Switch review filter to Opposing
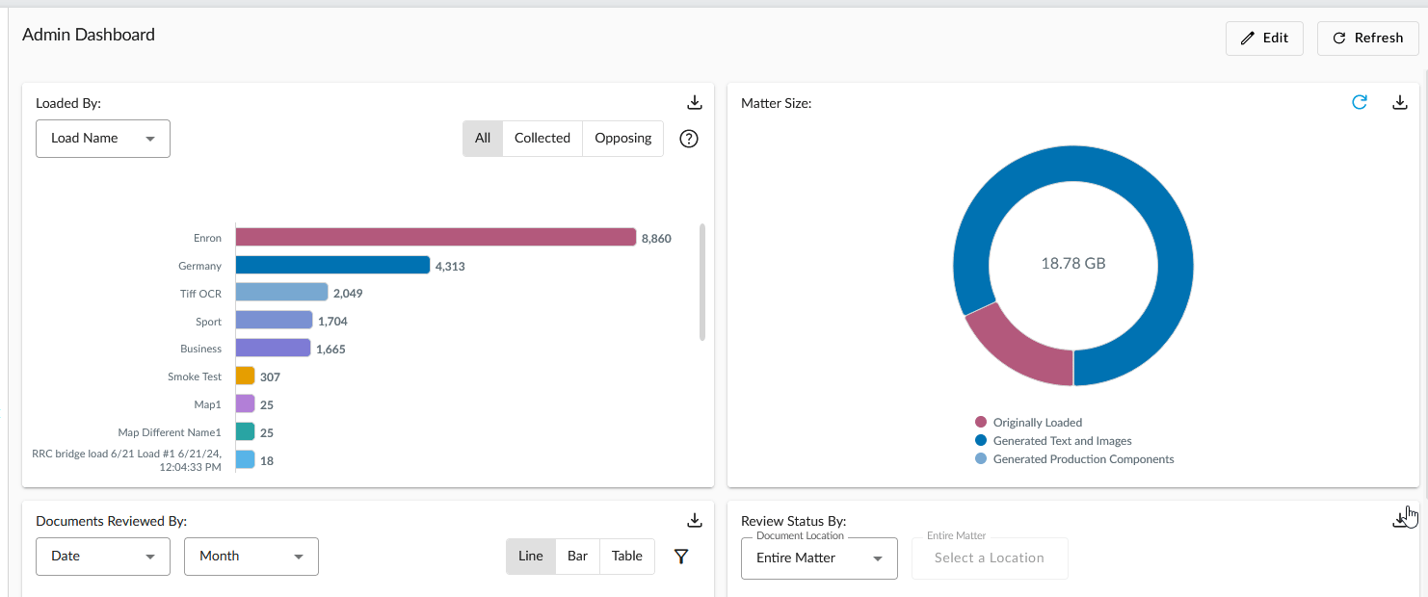 622,138
